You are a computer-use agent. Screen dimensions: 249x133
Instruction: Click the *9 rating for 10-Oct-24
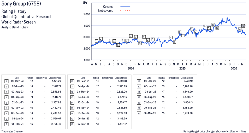pos(96,102)
